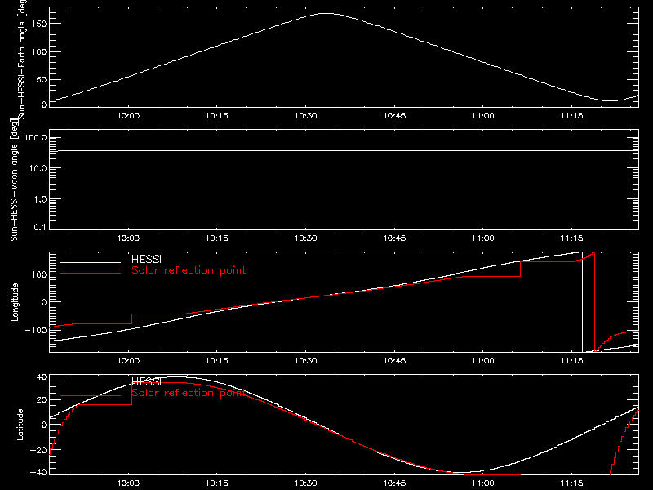Select the 11:15 time label under Latitude plot

click(572, 483)
